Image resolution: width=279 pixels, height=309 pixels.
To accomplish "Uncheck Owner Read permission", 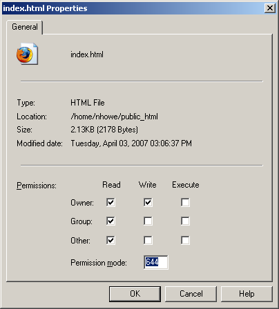I will 110,203.
